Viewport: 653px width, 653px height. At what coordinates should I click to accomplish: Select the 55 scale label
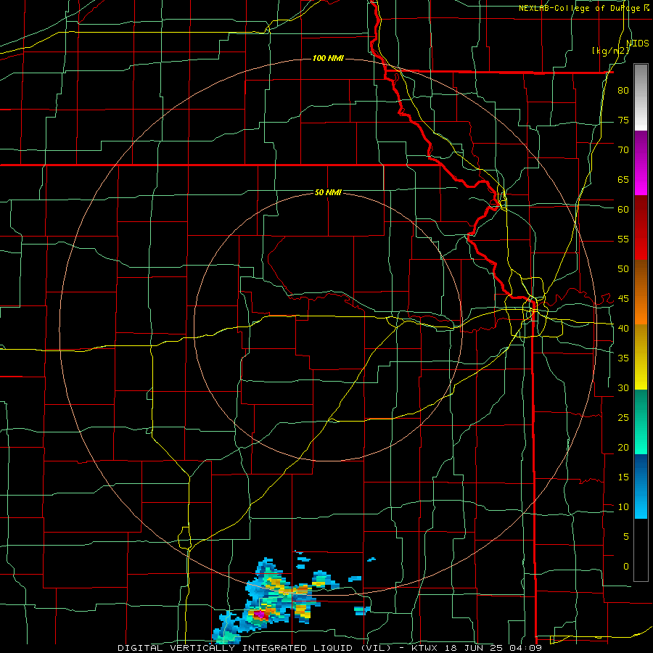623,239
